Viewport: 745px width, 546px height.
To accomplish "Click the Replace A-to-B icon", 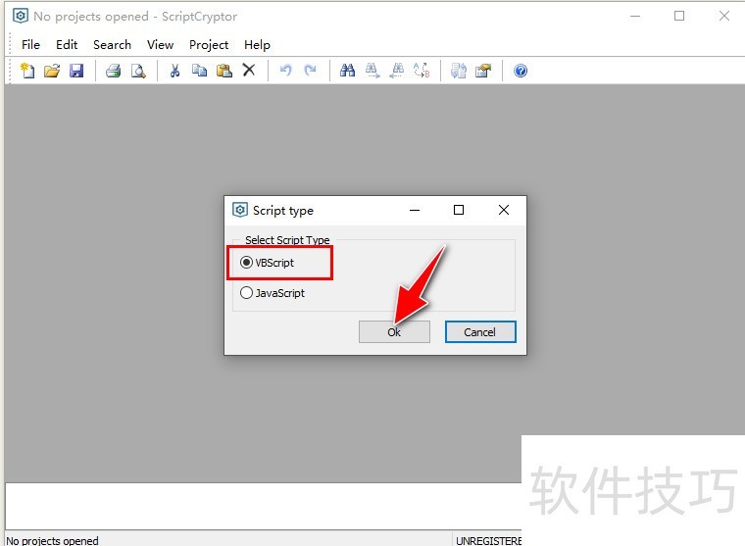I will [x=422, y=71].
